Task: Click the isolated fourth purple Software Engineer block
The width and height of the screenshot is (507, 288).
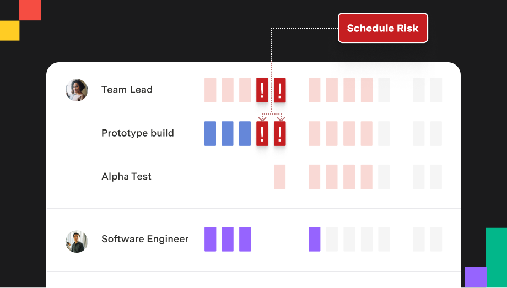Action: [x=315, y=239]
